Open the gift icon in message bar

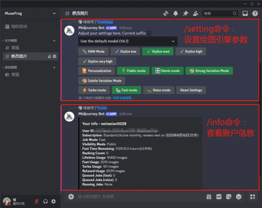pyautogui.click(x=209, y=197)
